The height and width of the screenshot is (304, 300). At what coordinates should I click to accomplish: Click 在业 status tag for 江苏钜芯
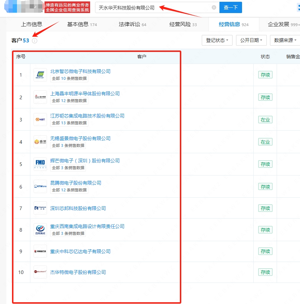coord(265,120)
